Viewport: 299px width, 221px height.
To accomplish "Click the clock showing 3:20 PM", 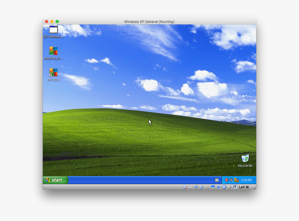I will point(246,180).
